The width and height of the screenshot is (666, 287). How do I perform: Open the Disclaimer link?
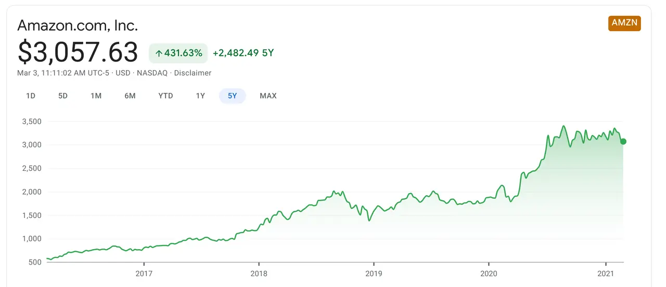coord(193,73)
